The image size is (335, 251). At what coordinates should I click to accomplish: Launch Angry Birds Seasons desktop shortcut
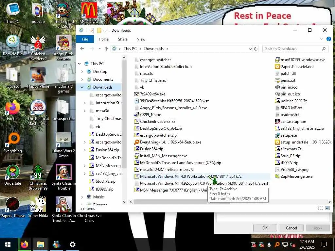[x=64, y=48]
